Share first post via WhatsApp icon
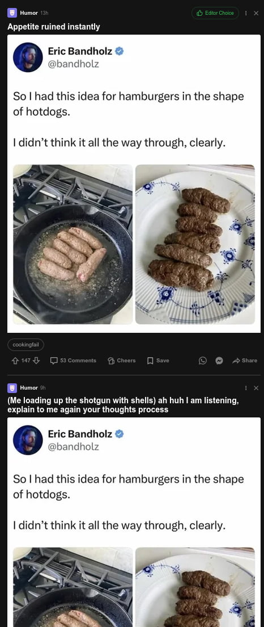The width and height of the screenshot is (264, 627). [x=203, y=360]
